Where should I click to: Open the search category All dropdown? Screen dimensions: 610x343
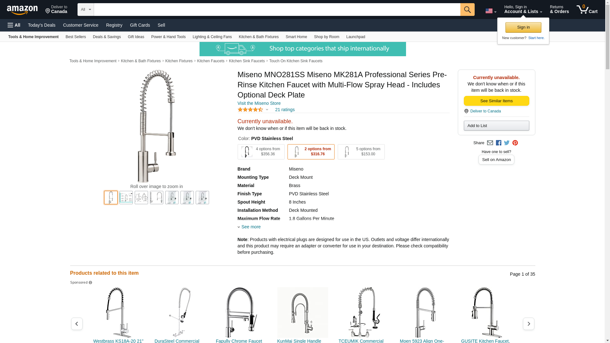86,10
